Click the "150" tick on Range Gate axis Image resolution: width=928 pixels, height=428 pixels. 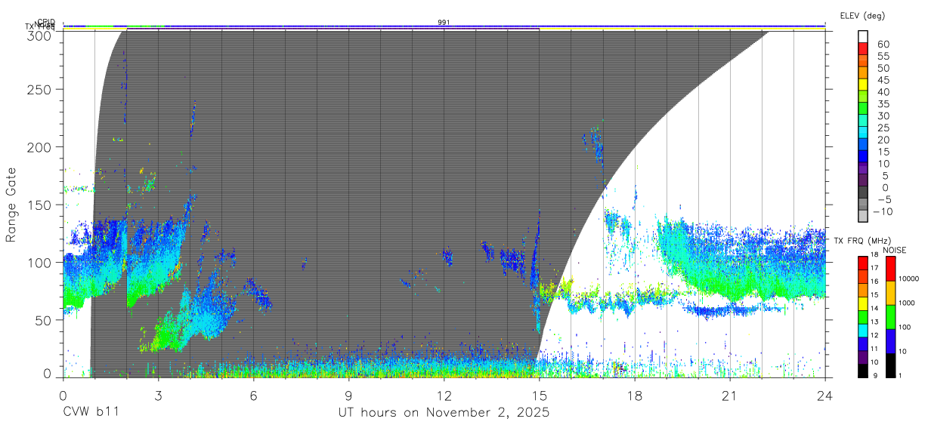(x=40, y=205)
